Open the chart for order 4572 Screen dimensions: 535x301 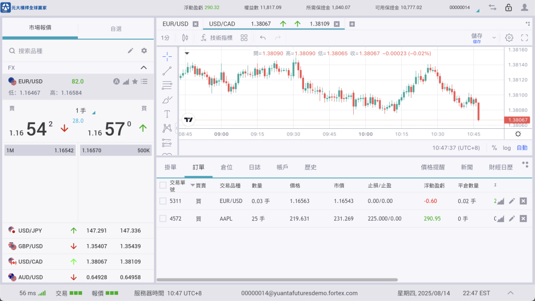pyautogui.click(x=501, y=219)
